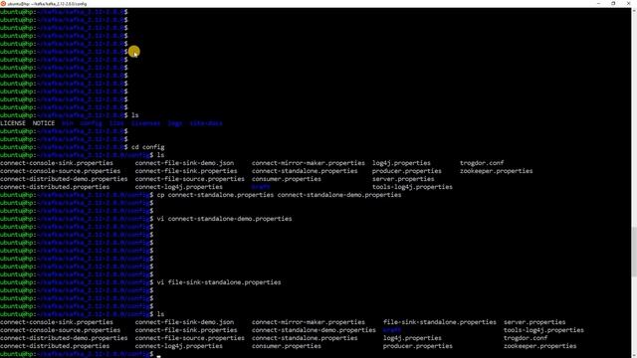The height and width of the screenshot is (358, 637).
Task: Click the blue kraft directory in last listing
Action: pos(392,330)
